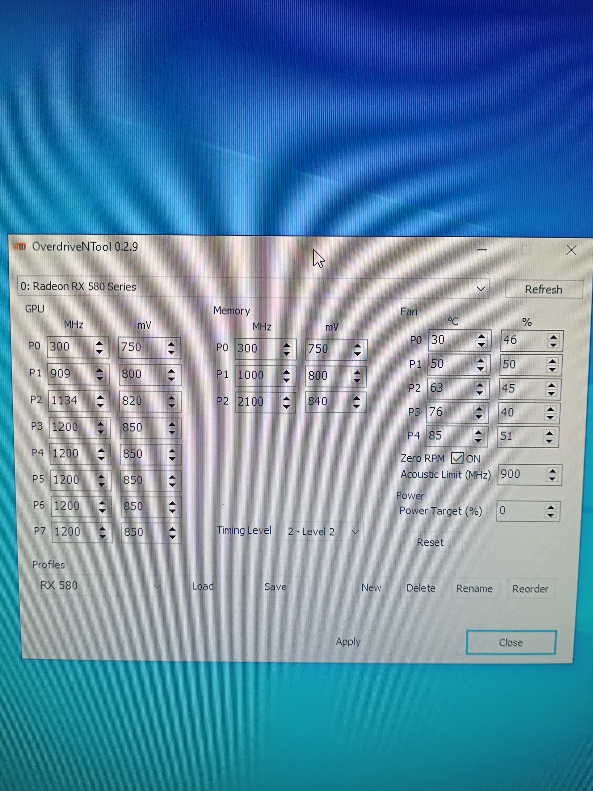Toggle the Zero RPM ON checkbox
593x791 pixels.
click(457, 458)
